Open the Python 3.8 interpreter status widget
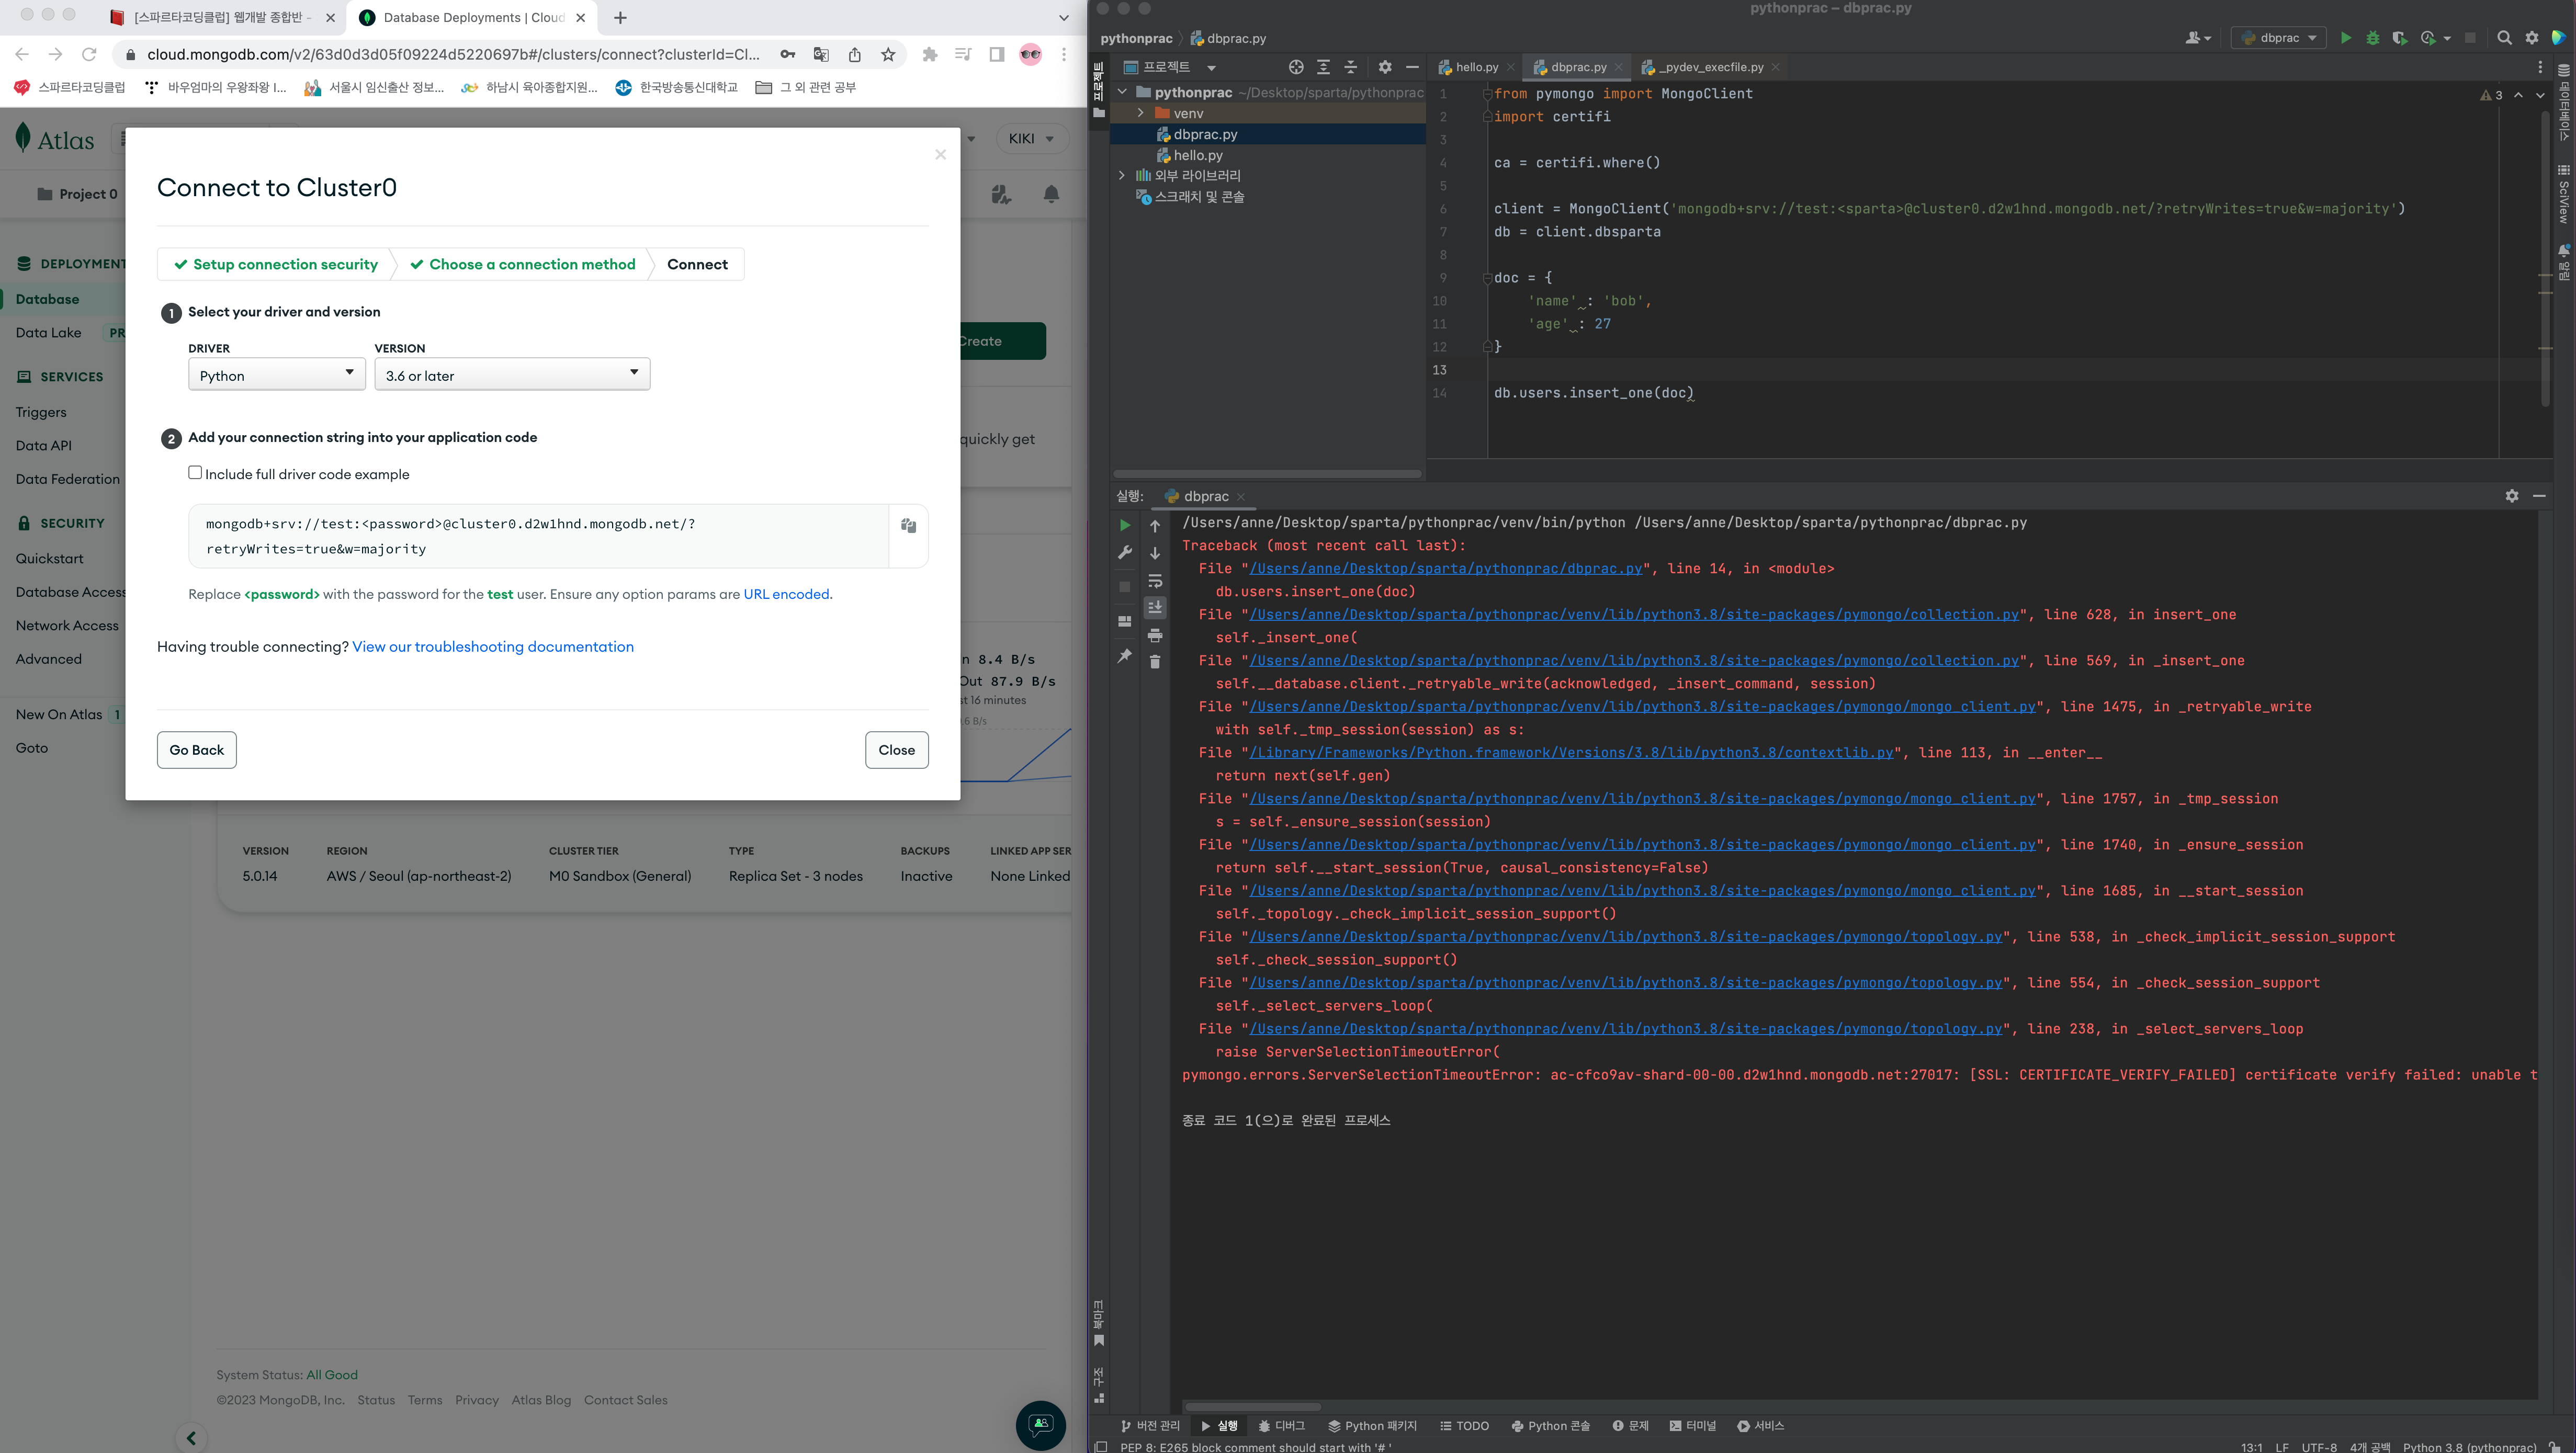Image resolution: width=2576 pixels, height=1453 pixels. (2469, 1446)
